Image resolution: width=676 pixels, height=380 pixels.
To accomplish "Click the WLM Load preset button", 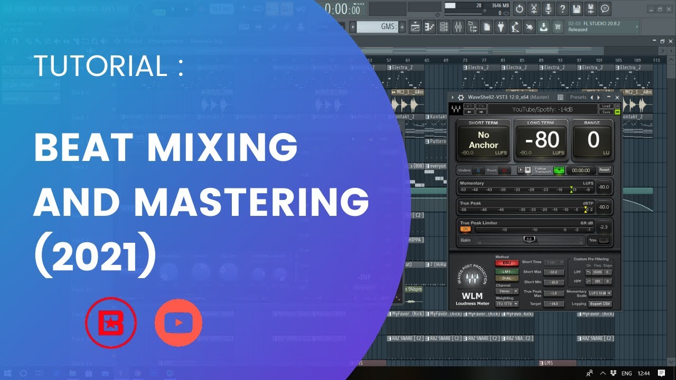I will click(606, 106).
